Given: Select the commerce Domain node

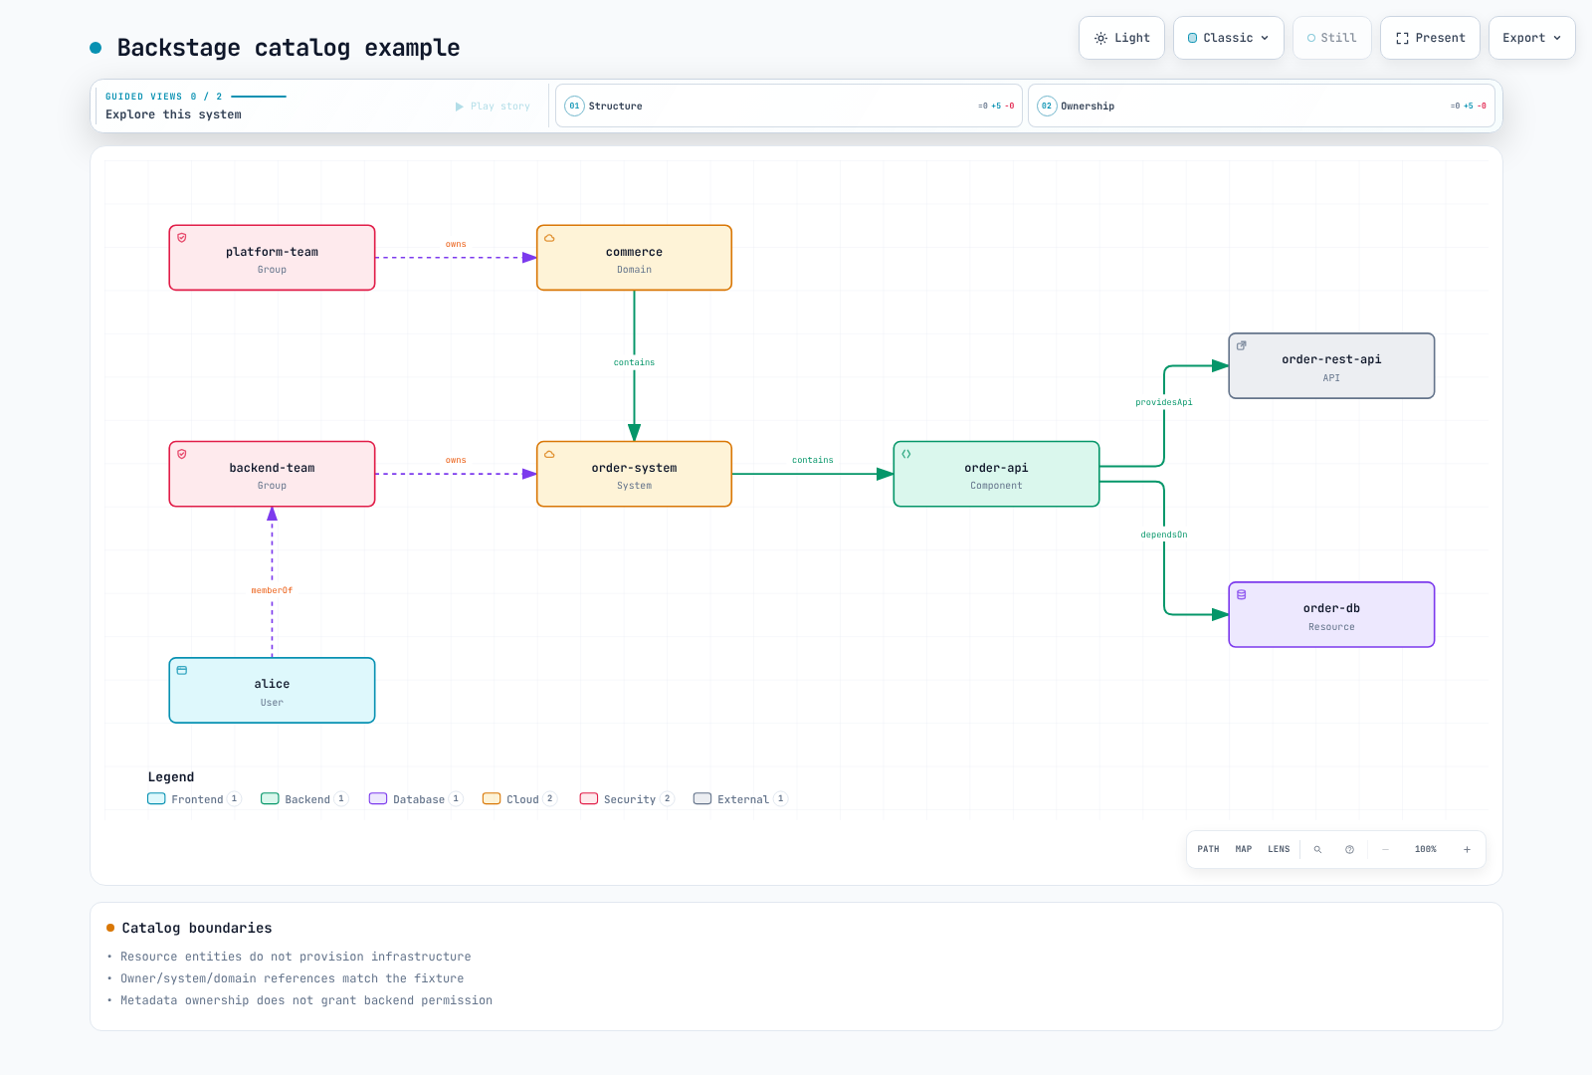Looking at the screenshot, I should pos(634,258).
